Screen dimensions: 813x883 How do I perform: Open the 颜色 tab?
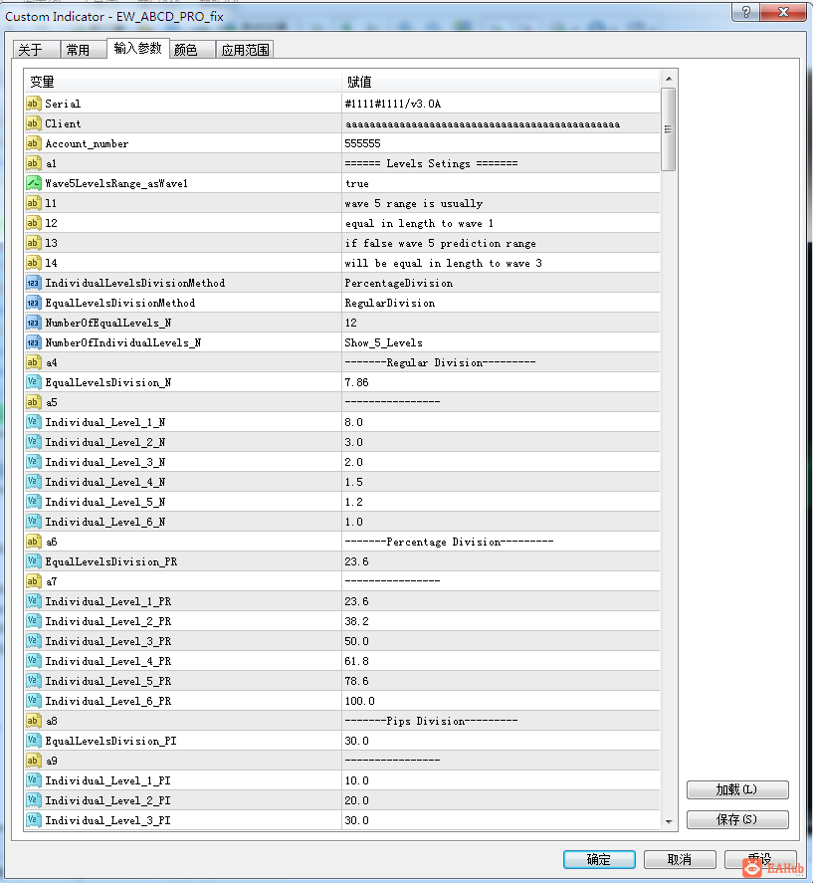[x=193, y=50]
